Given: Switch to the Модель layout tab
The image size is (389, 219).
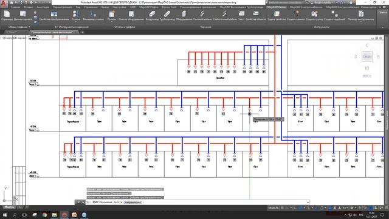Looking at the screenshot, I should coord(9,207).
